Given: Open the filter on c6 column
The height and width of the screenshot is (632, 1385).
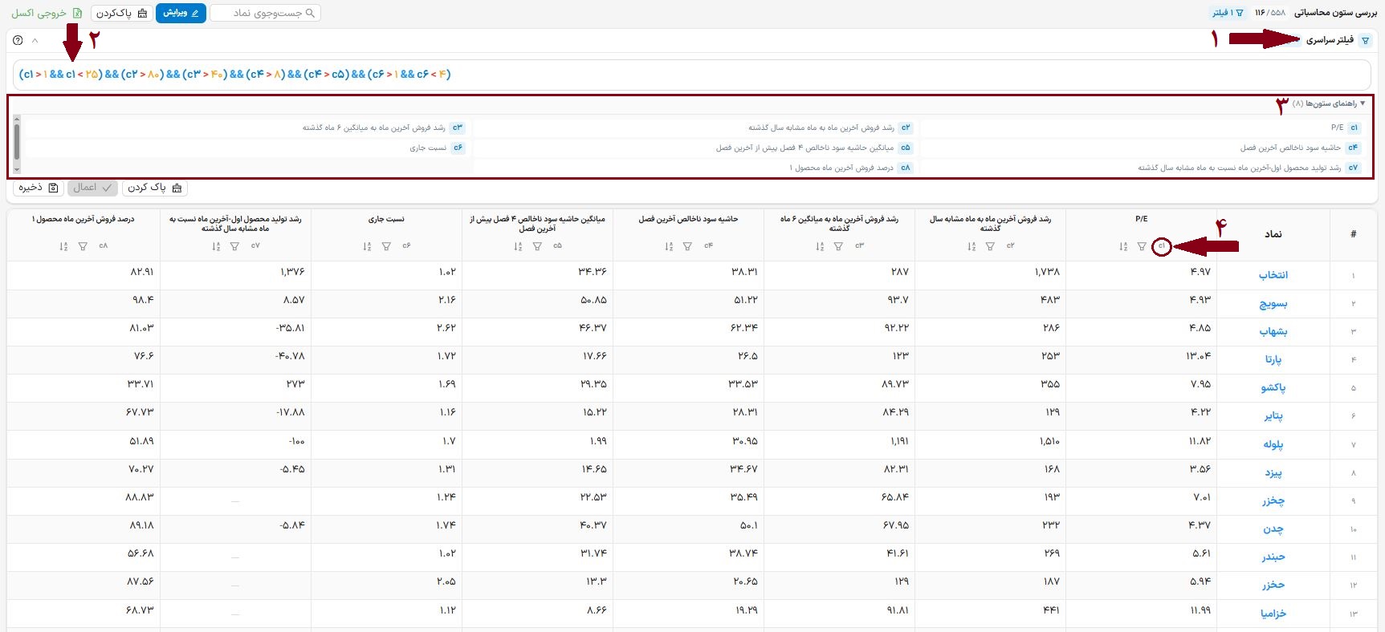Looking at the screenshot, I should pos(385,246).
